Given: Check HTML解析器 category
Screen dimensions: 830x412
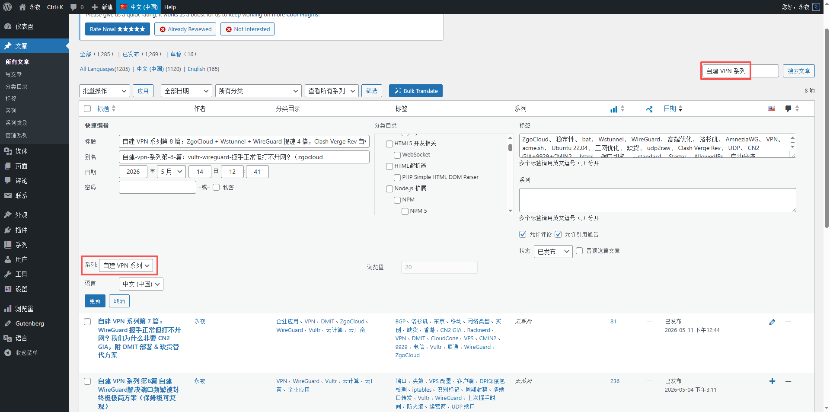Looking at the screenshot, I should pos(389,166).
